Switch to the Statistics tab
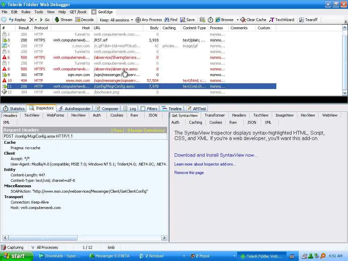This screenshot has width=348, height=261. point(14,108)
